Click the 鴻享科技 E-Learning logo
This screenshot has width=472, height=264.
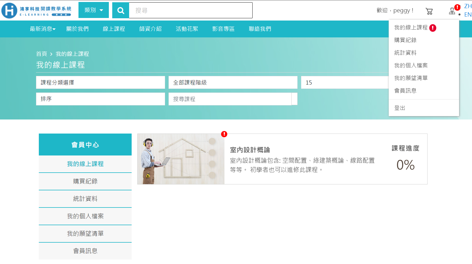[37, 10]
